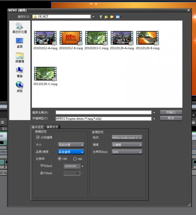The width and height of the screenshot is (196, 215).
Task: Select file 20101012-B.mpg thumbnail
Action: pyautogui.click(x=71, y=38)
